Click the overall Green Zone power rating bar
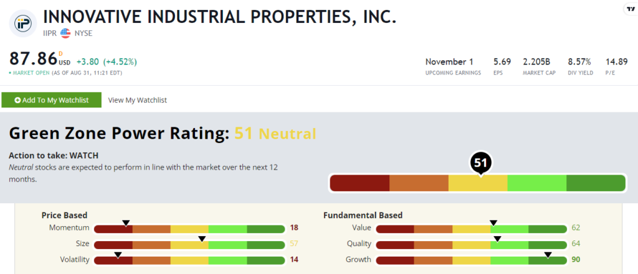This screenshot has height=274, width=638. pos(477,183)
